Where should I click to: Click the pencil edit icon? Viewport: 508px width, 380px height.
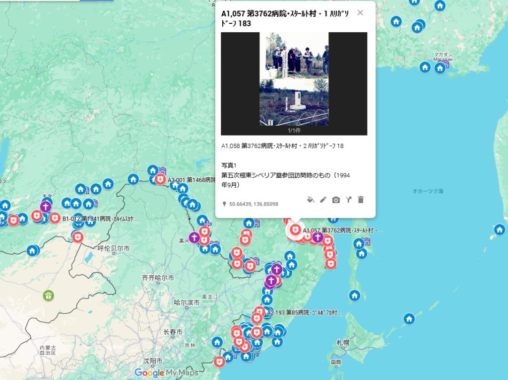coord(323,200)
